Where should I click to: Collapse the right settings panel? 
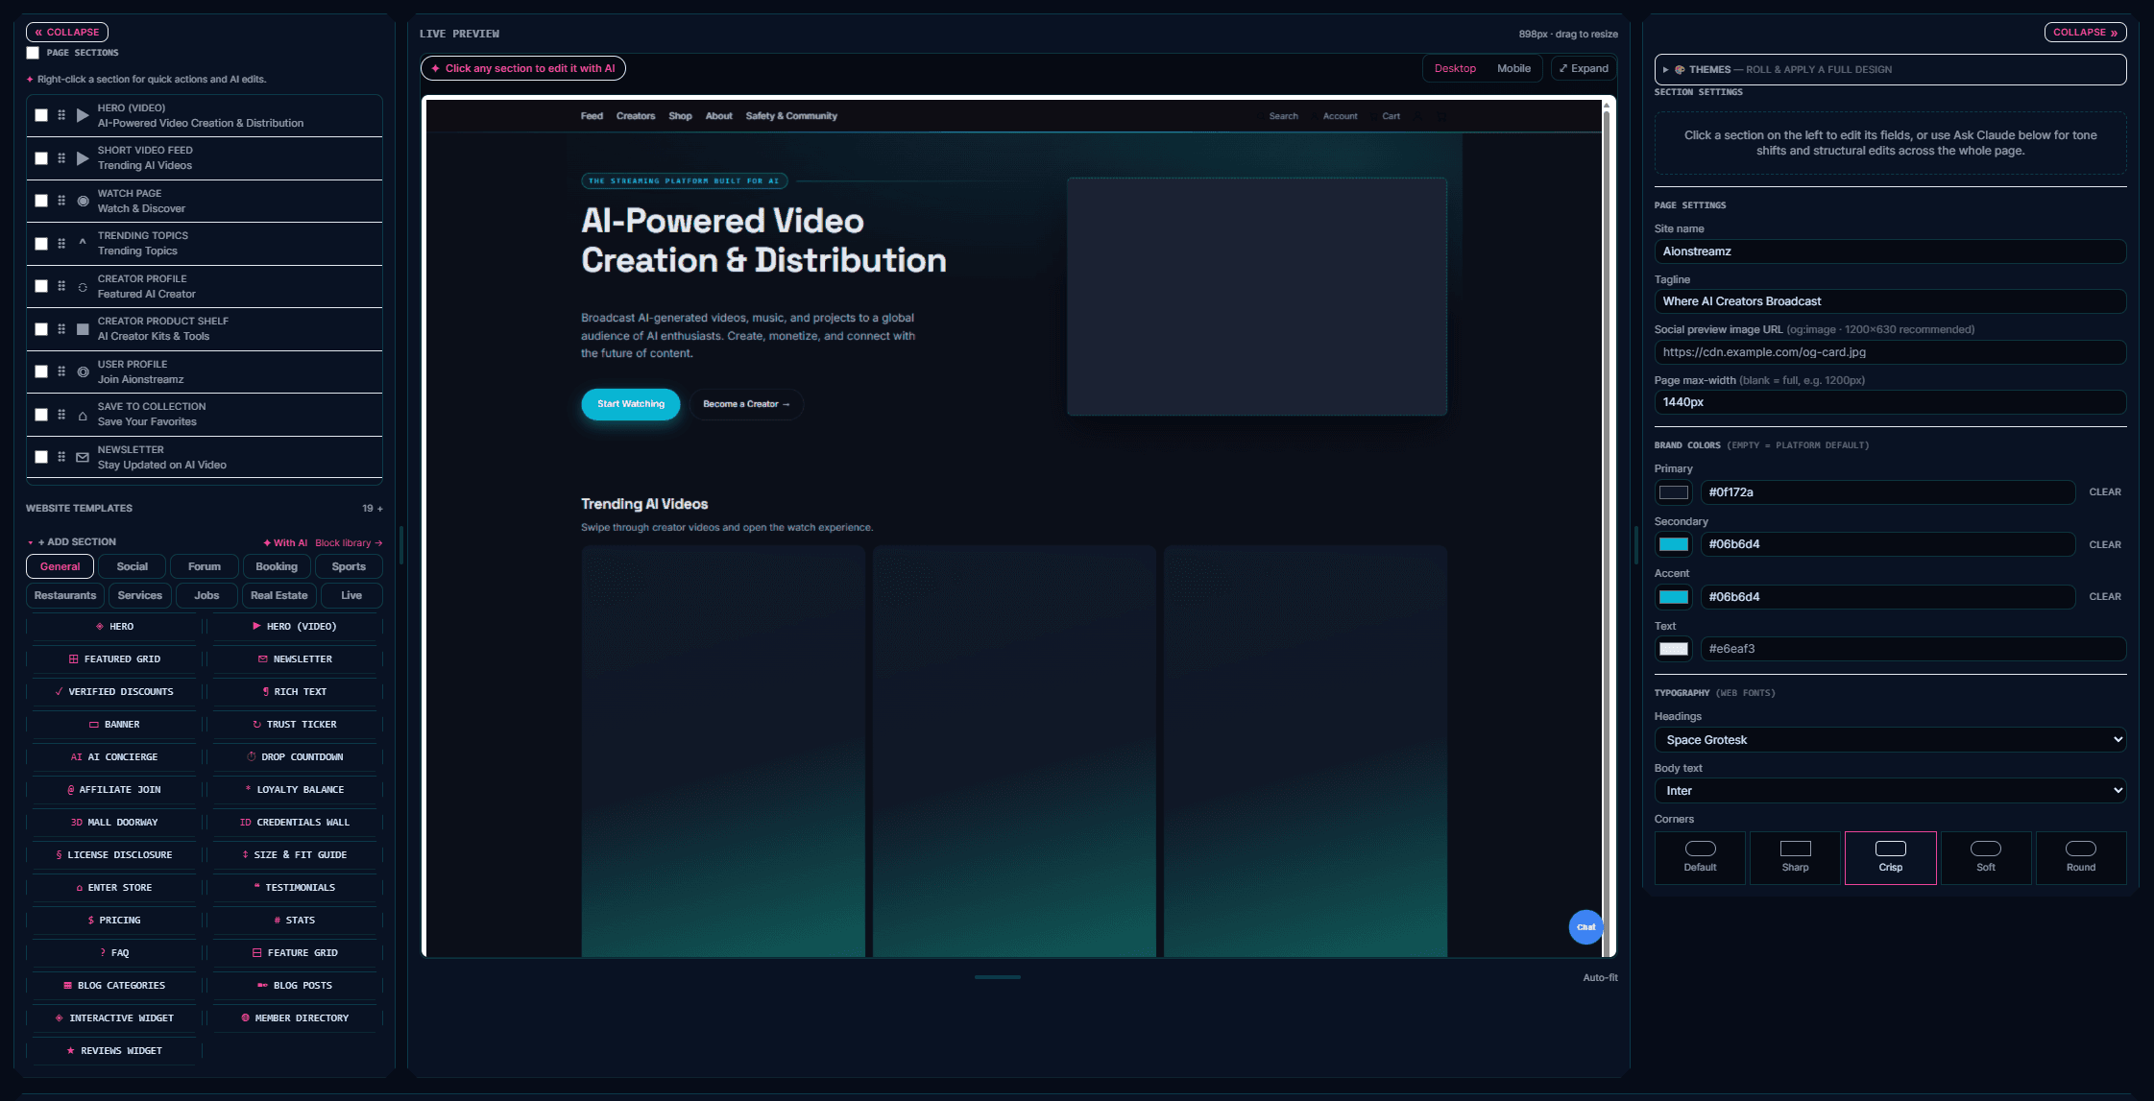(2085, 33)
